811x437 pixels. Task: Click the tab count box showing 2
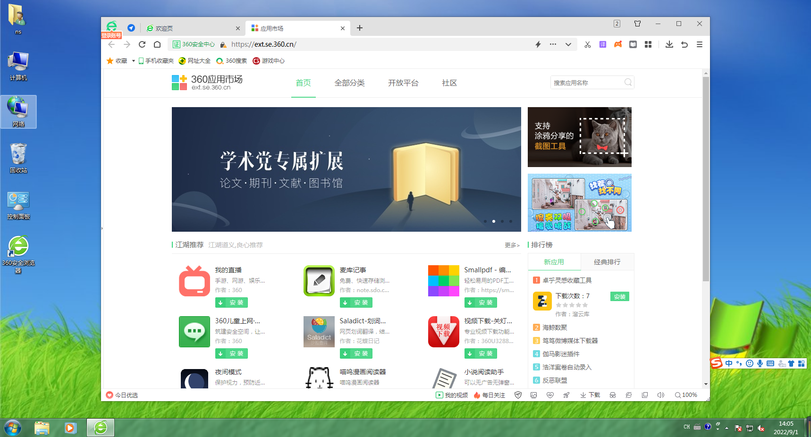(617, 24)
